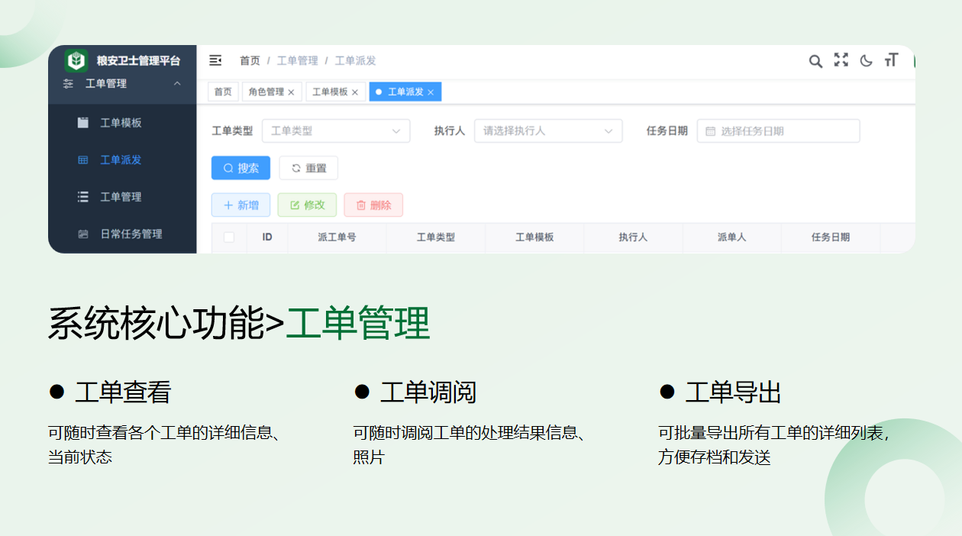This screenshot has height=536, width=962.
Task: Click the 工单模板 sidebar icon
Action: (x=83, y=123)
